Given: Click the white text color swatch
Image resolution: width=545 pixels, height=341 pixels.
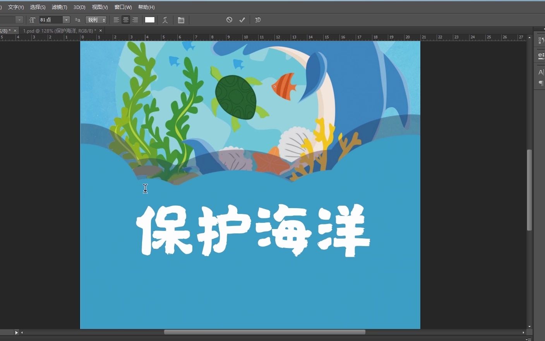Looking at the screenshot, I should click(x=150, y=20).
